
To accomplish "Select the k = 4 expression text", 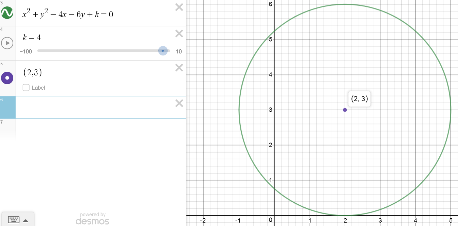I will pos(32,38).
